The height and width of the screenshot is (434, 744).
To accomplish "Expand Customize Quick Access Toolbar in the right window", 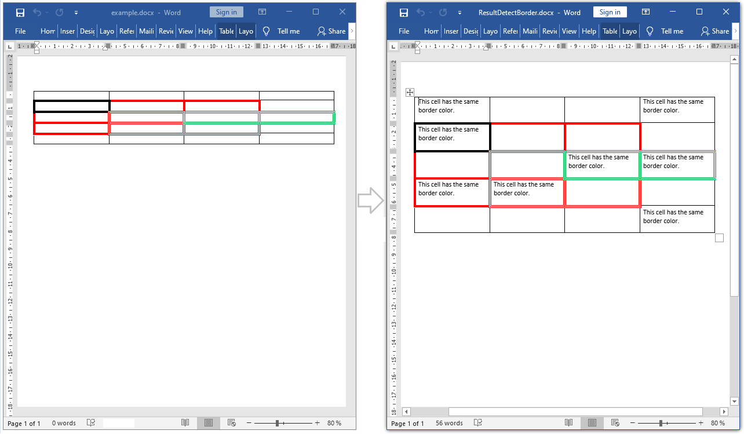I will [x=460, y=12].
